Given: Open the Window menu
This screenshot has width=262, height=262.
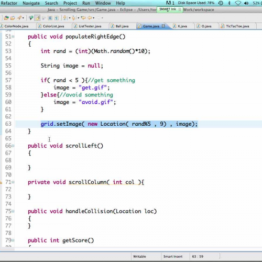Looking at the screenshot, I should click(x=103, y=3).
